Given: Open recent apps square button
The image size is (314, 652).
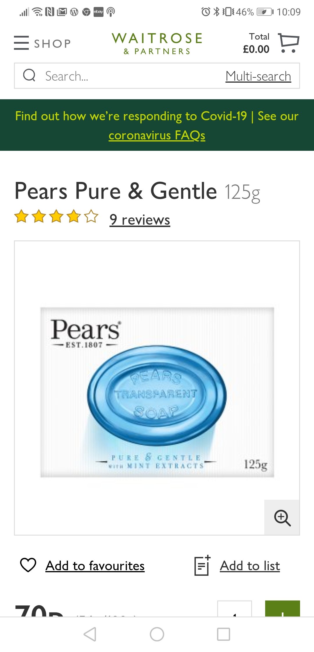Looking at the screenshot, I should [x=224, y=634].
